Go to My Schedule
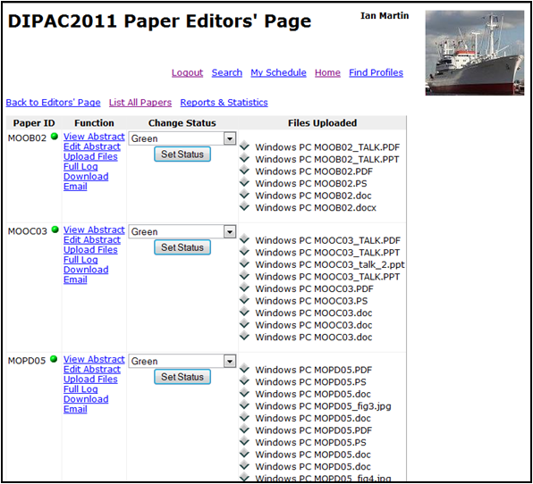Image resolution: width=533 pixels, height=484 pixels. coord(278,72)
